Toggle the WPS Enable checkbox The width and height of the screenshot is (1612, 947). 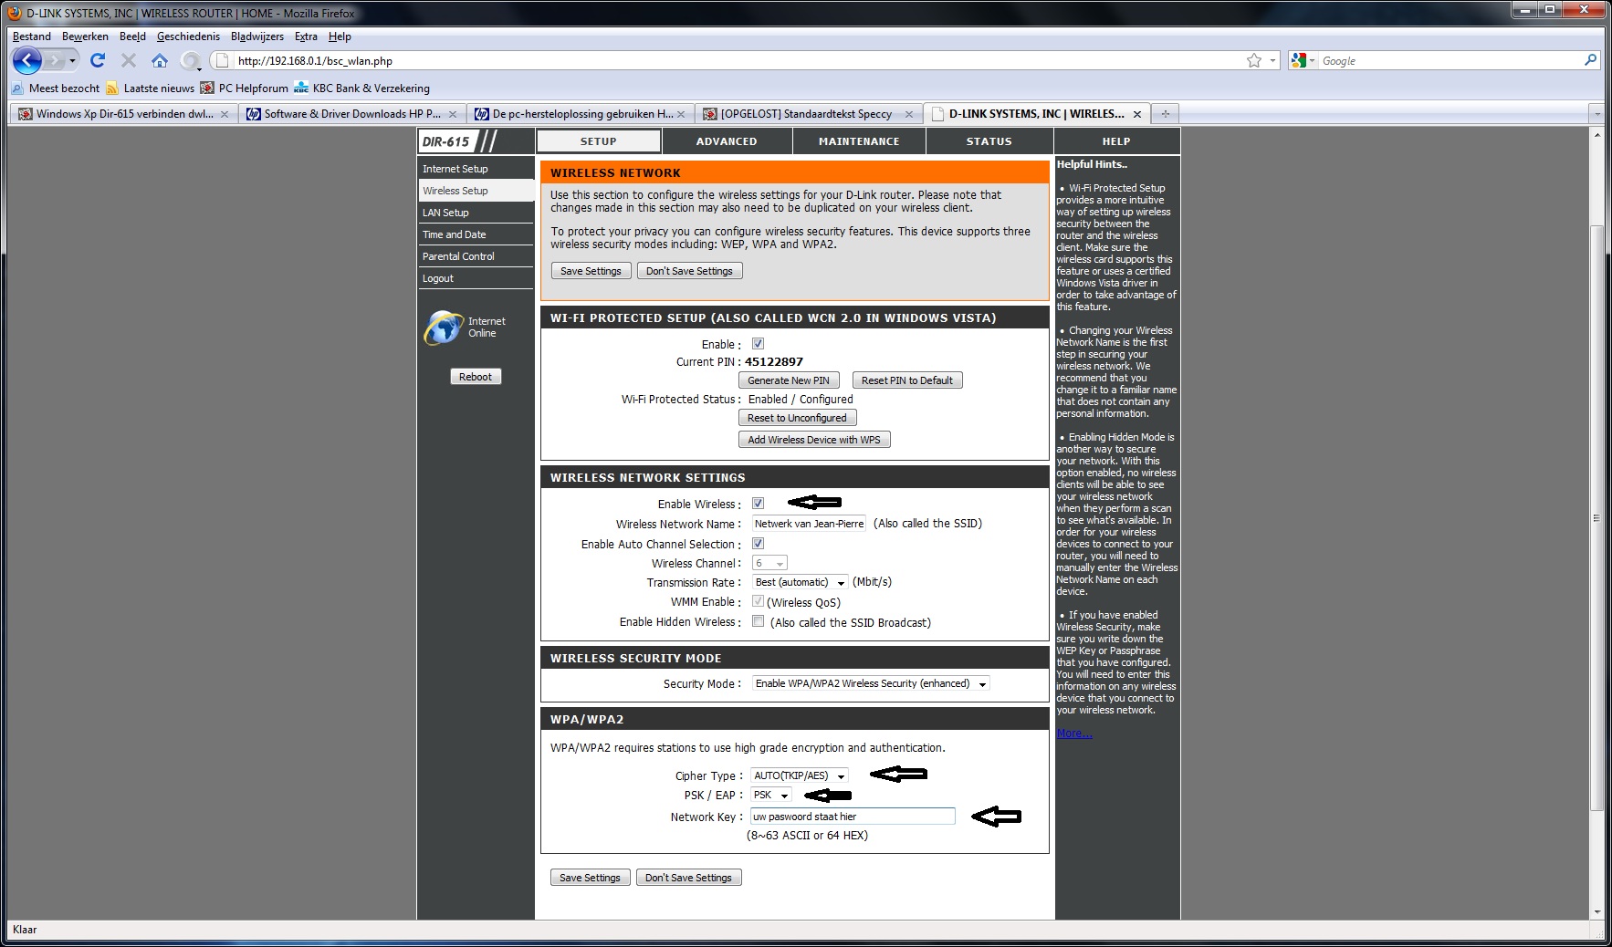pyautogui.click(x=758, y=344)
